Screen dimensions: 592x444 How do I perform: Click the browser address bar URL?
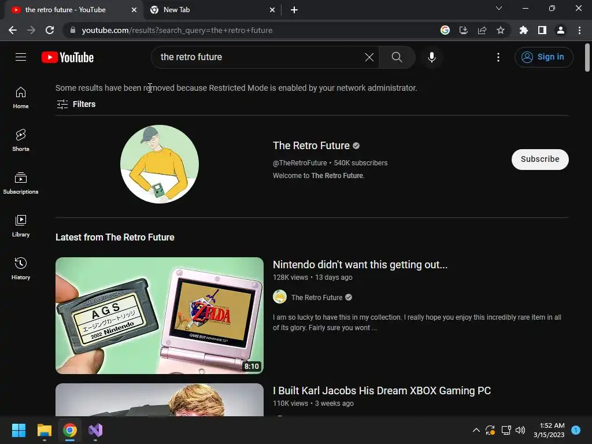click(x=177, y=30)
